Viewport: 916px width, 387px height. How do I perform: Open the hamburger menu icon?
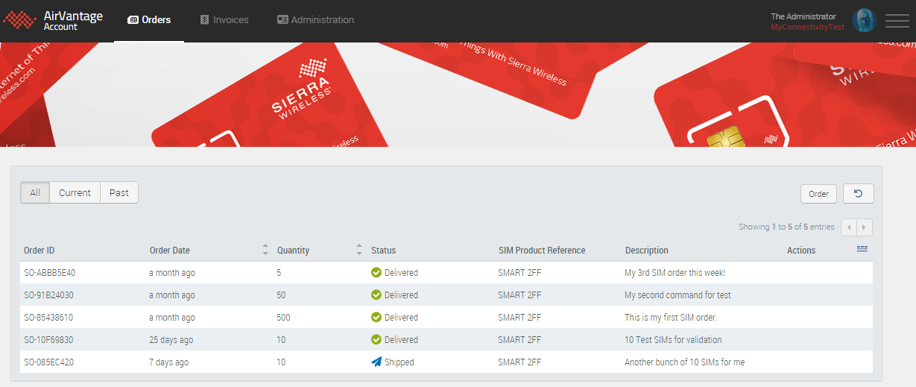click(x=897, y=21)
